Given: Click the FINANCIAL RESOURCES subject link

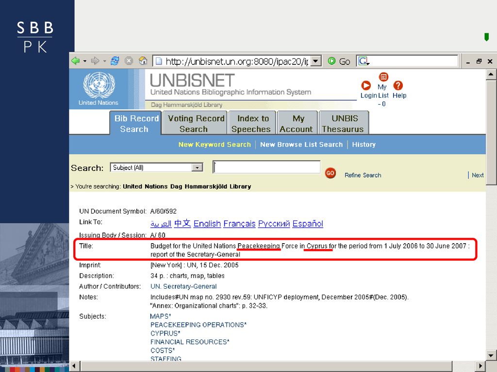Looking at the screenshot, I should (x=190, y=342).
